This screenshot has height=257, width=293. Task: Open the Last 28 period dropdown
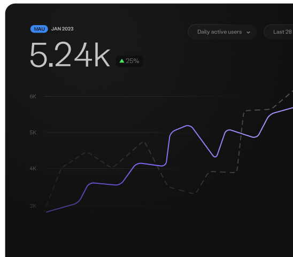(279, 32)
